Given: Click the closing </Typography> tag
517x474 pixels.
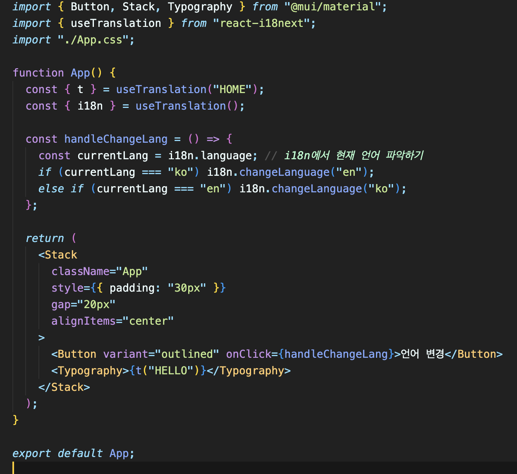Looking at the screenshot, I should [249, 371].
